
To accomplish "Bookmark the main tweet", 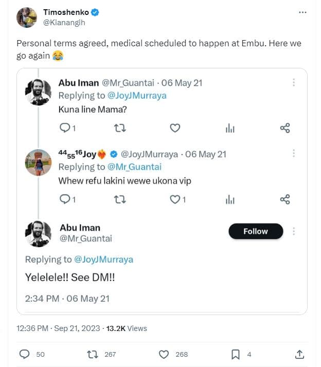I will click(235, 354).
